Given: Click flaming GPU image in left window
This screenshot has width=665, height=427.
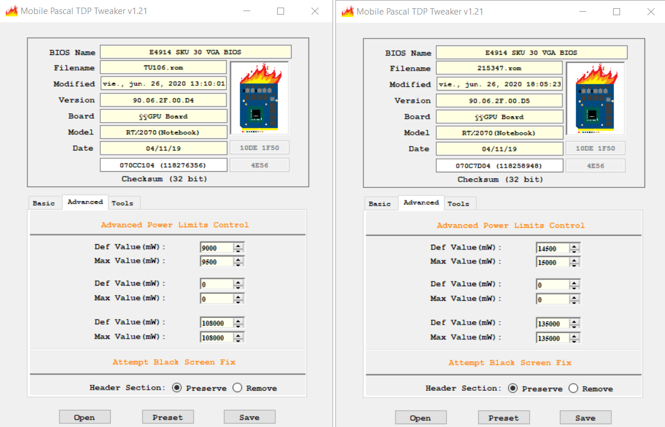Looking at the screenshot, I should [x=259, y=98].
